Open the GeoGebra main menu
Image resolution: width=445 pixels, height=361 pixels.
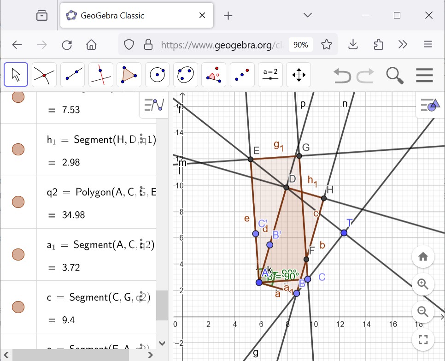[x=424, y=75]
